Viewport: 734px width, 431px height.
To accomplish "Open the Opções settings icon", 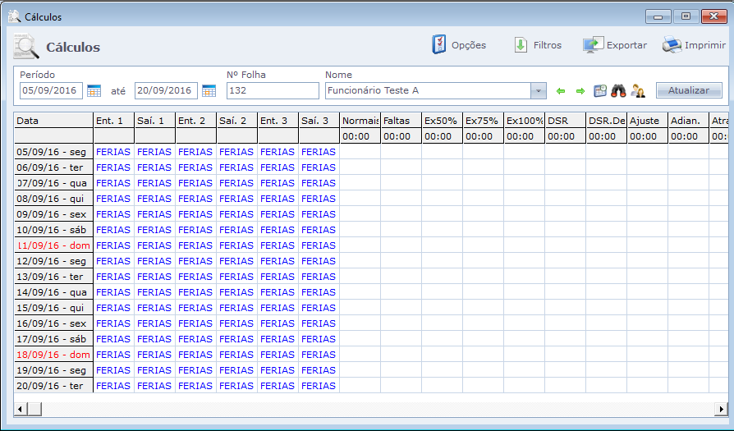I will pyautogui.click(x=439, y=45).
